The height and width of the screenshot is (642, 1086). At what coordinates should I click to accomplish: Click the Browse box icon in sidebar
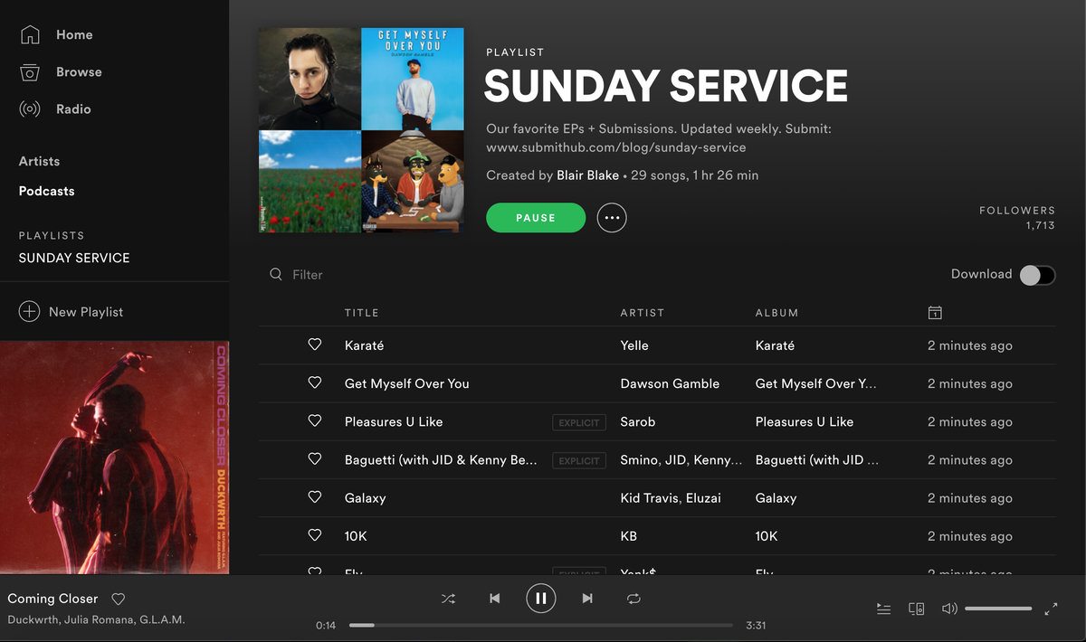click(x=30, y=72)
